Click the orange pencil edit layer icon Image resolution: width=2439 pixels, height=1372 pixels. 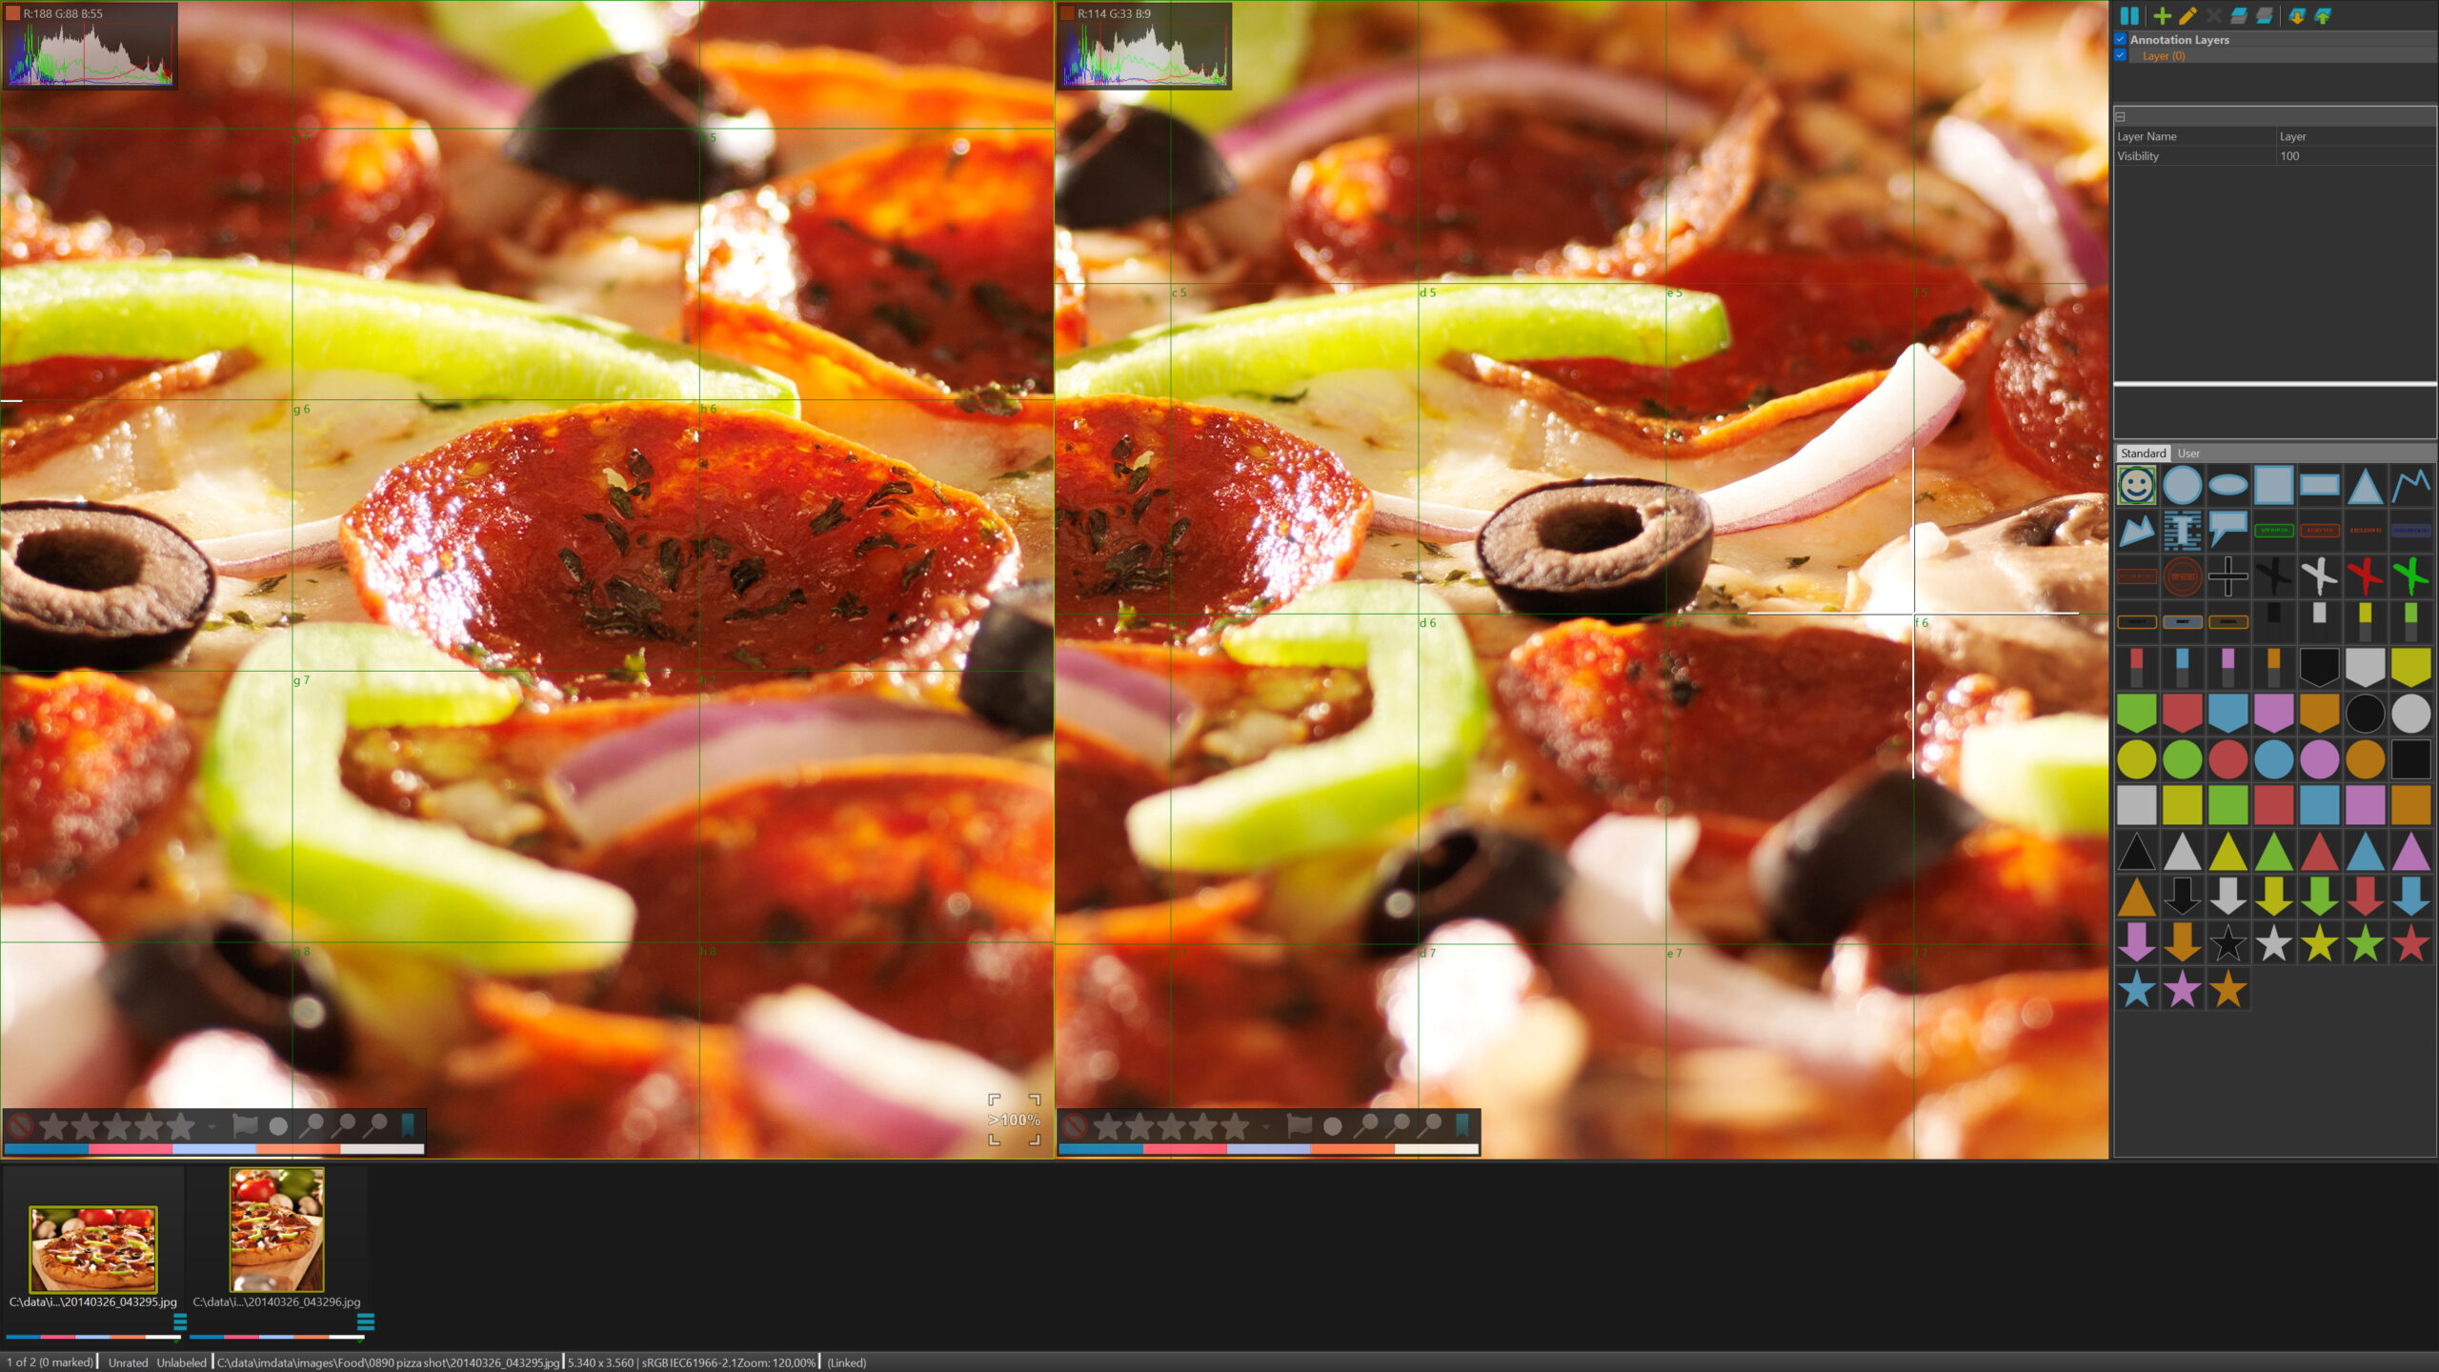[2187, 16]
